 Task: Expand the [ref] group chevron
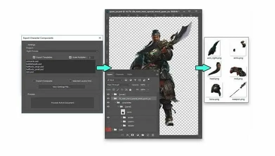pos(112,130)
